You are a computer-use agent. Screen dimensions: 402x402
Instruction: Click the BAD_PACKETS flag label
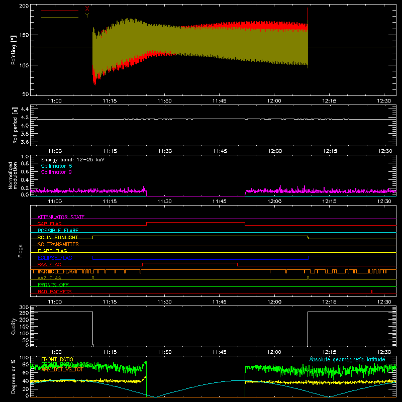[55, 291]
